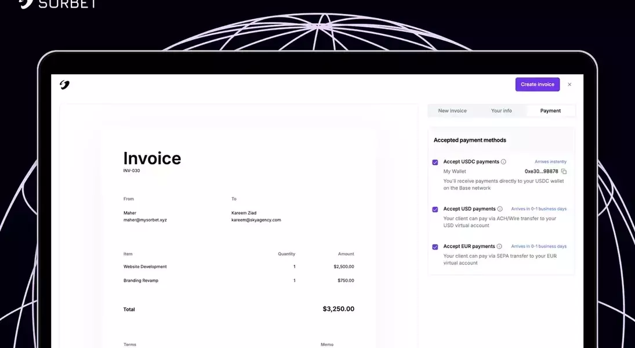Viewport: 635px width, 348px height.
Task: Select the Website Development line item
Action: tap(145, 267)
